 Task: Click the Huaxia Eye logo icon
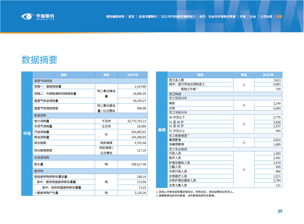click(28, 17)
